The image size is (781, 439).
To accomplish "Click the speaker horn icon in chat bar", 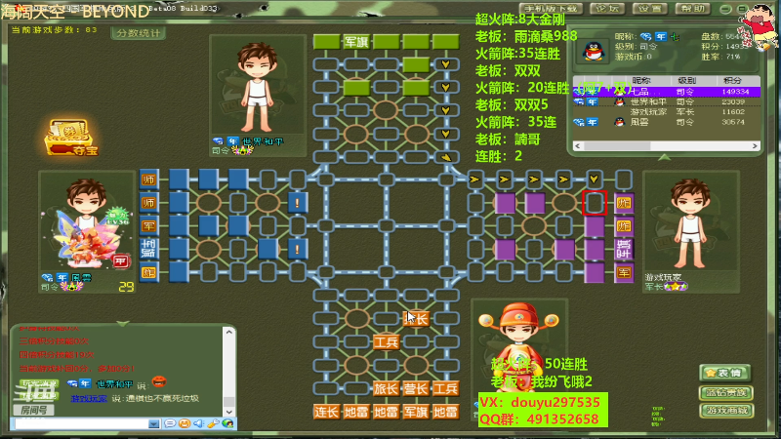I will tap(199, 423).
